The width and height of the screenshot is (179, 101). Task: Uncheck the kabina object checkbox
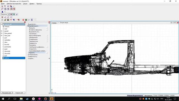tap(4, 58)
